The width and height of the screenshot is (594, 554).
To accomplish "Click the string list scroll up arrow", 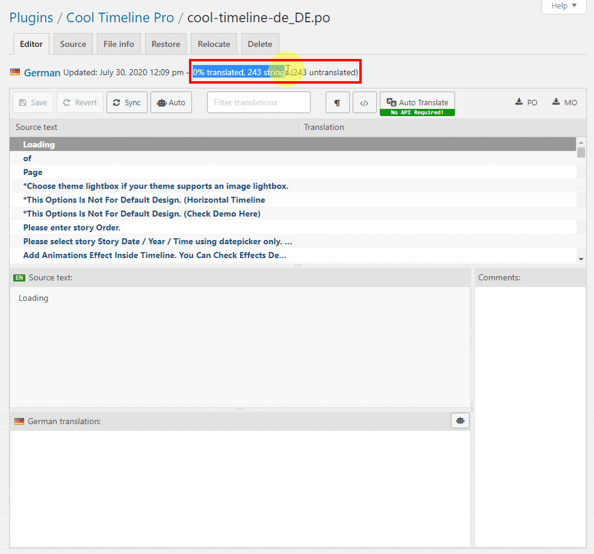I will click(581, 143).
